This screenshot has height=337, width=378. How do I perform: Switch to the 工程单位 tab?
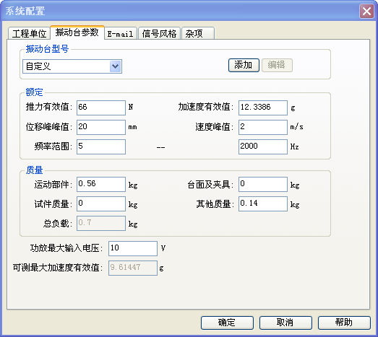pyautogui.click(x=29, y=33)
